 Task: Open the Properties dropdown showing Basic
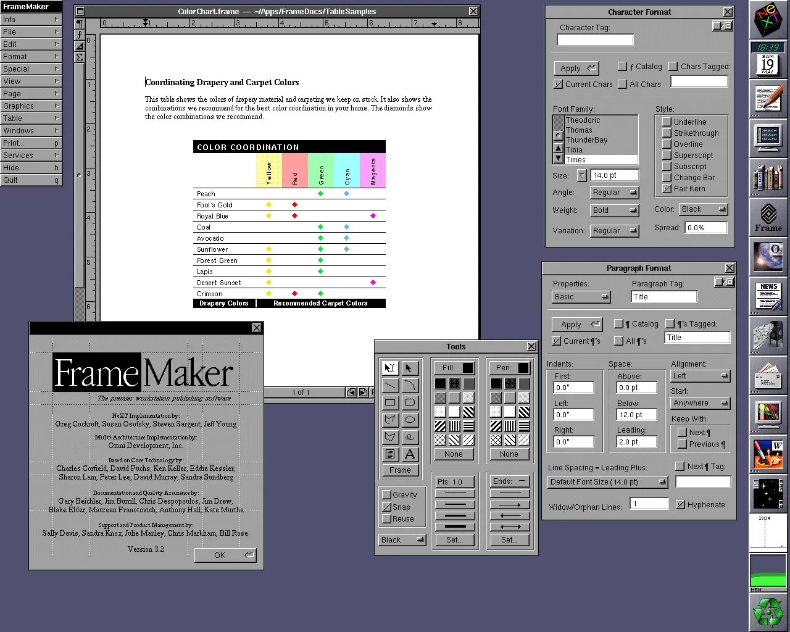[x=581, y=297]
